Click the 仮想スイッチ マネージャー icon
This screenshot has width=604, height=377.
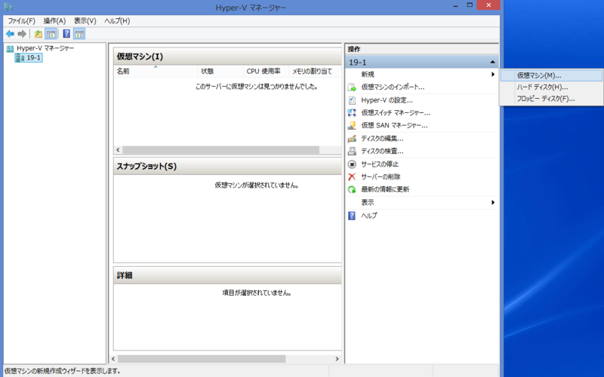coord(352,112)
